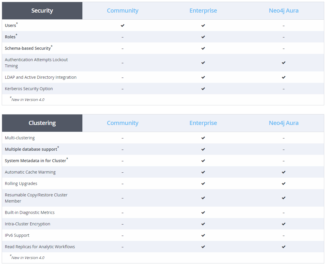Click the Neo4j Aura dash in Users row
Image resolution: width=326 pixels, height=264 pixels.
(x=283, y=26)
